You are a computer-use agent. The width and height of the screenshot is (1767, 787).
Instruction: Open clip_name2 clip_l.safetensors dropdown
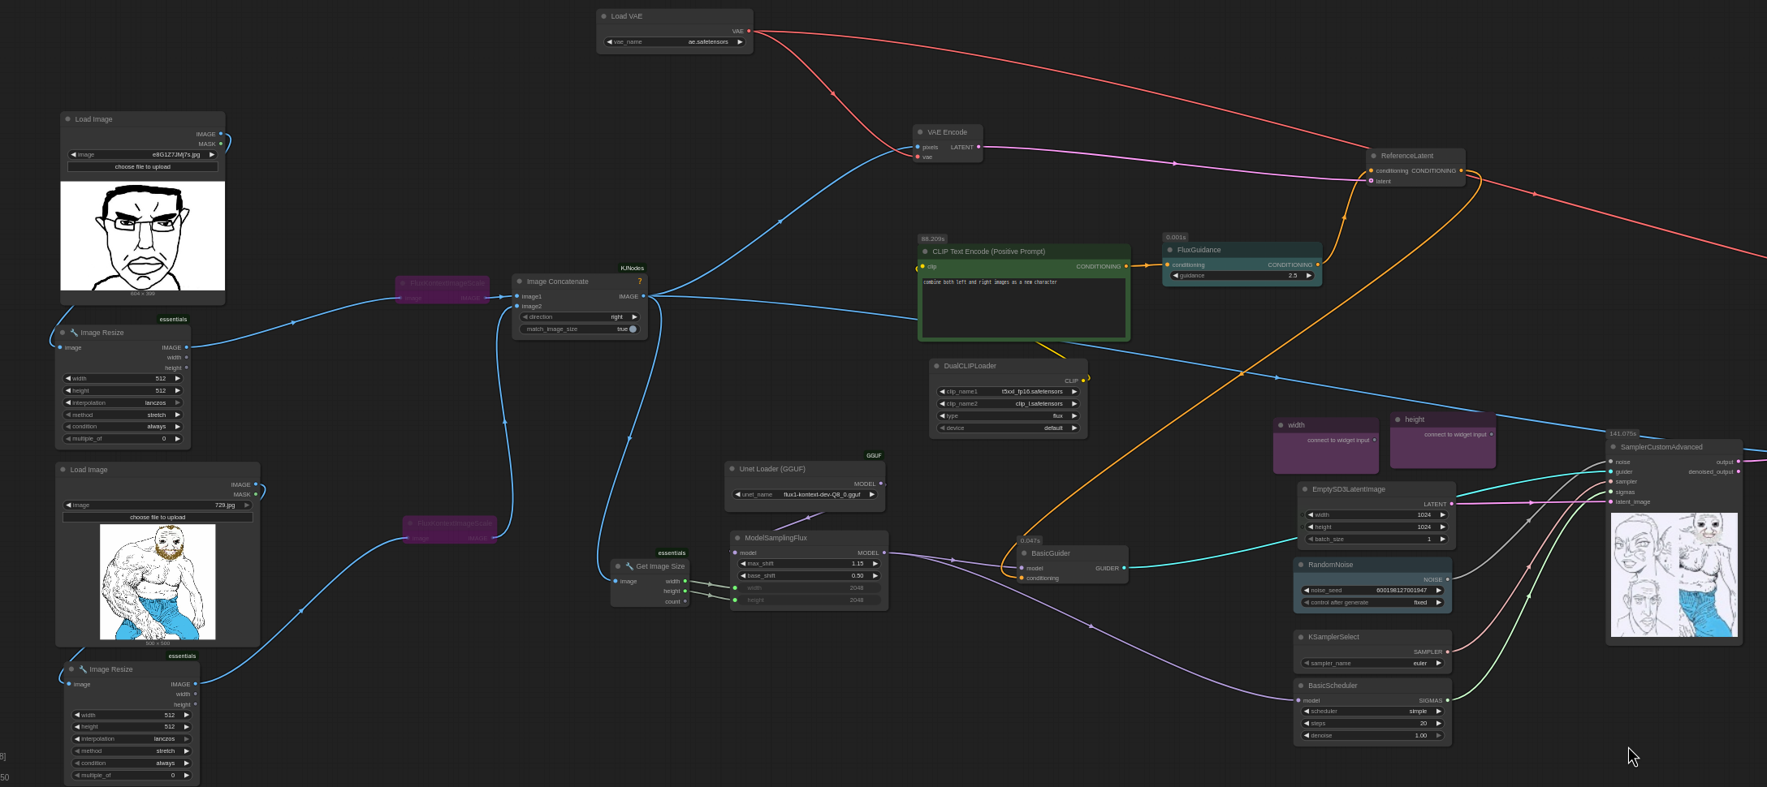[1009, 404]
